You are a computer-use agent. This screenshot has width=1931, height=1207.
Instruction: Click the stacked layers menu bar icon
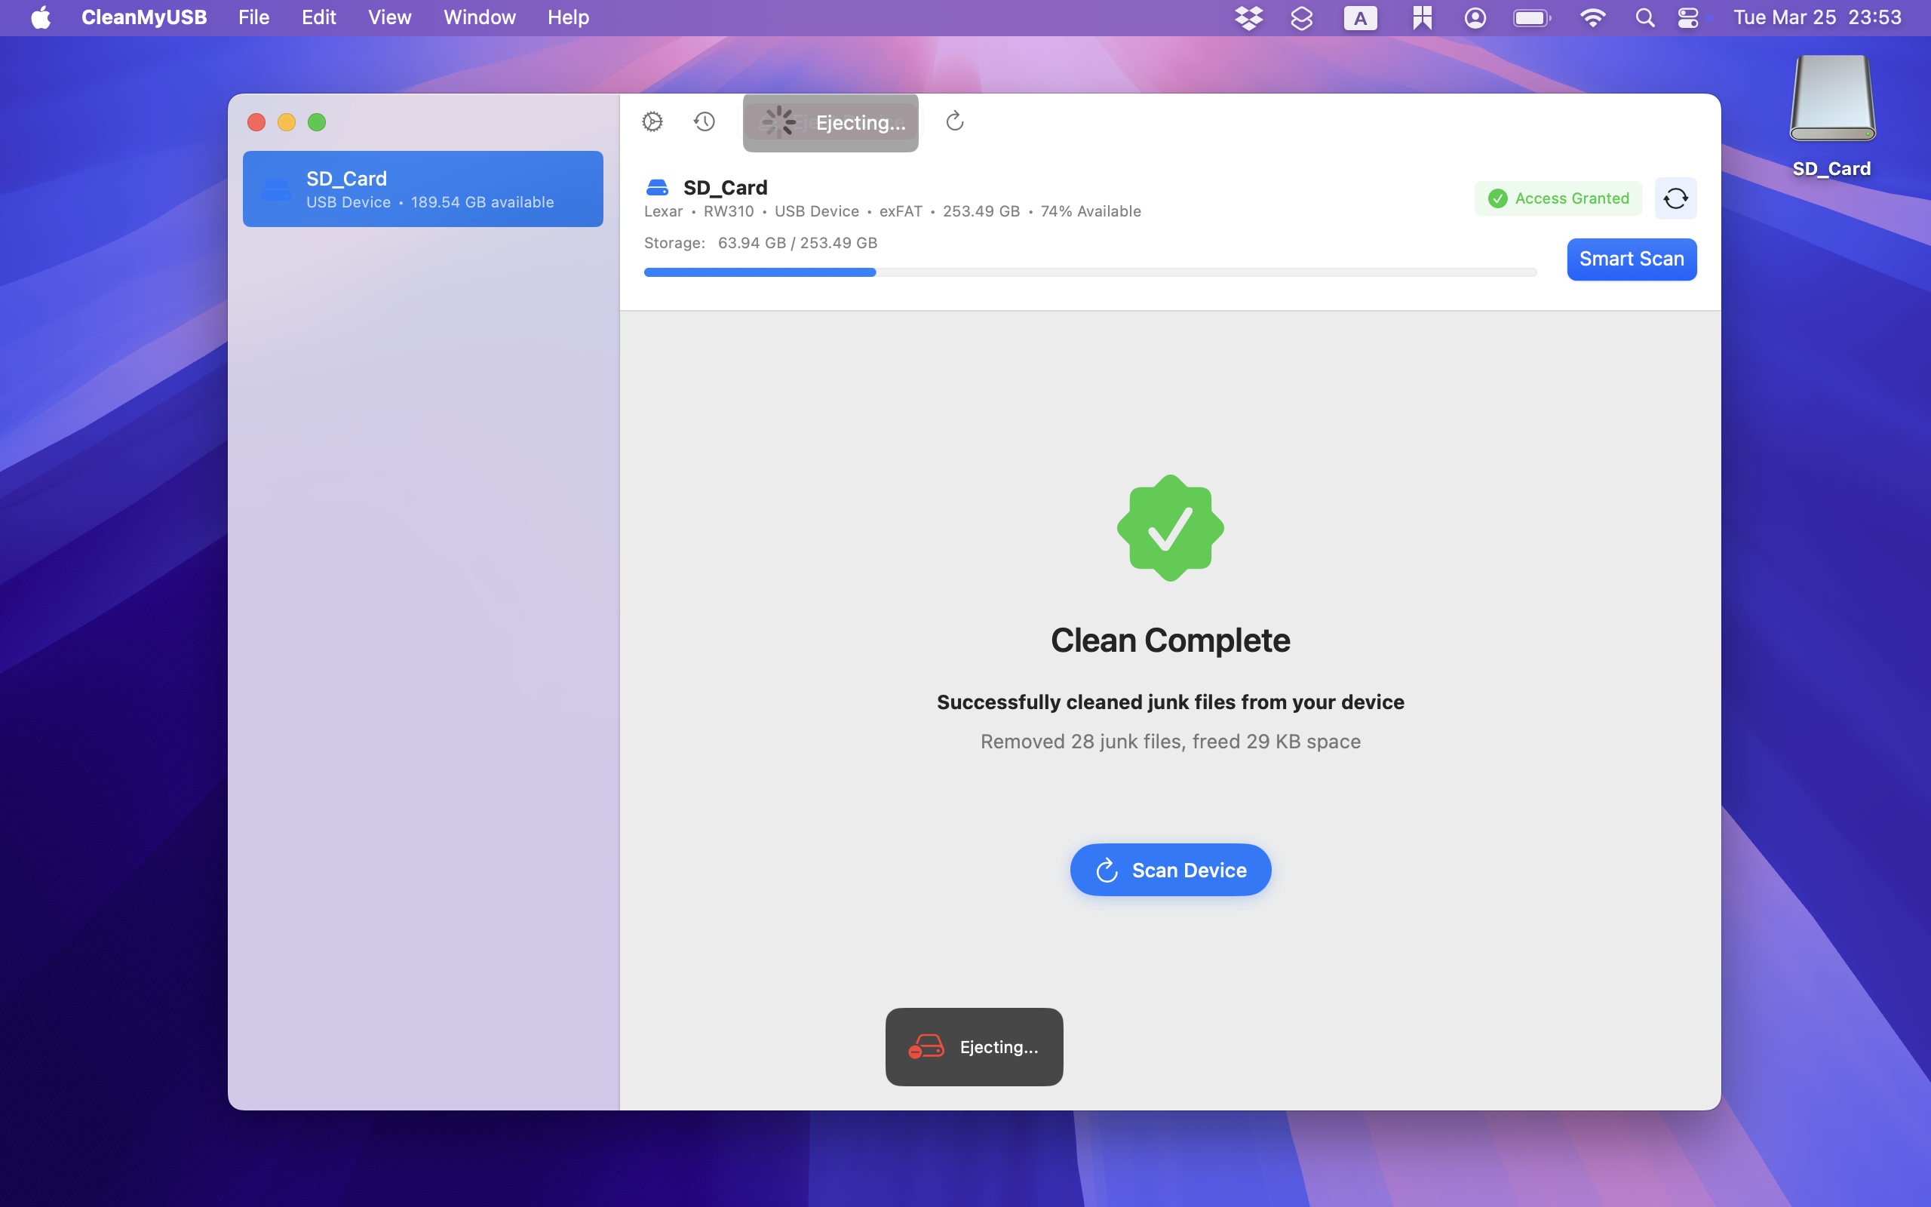(x=1301, y=17)
